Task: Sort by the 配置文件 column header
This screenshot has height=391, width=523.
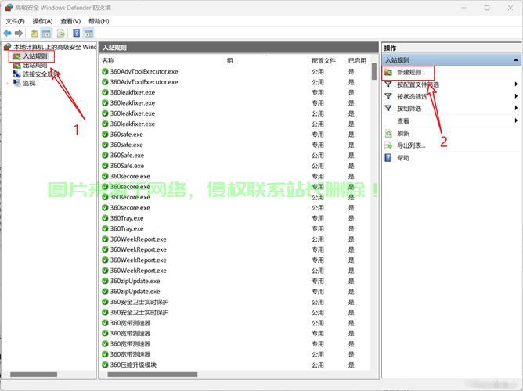Action: click(323, 61)
